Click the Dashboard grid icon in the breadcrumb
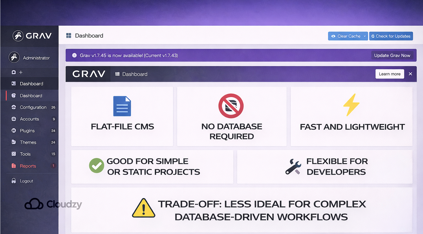 click(69, 35)
